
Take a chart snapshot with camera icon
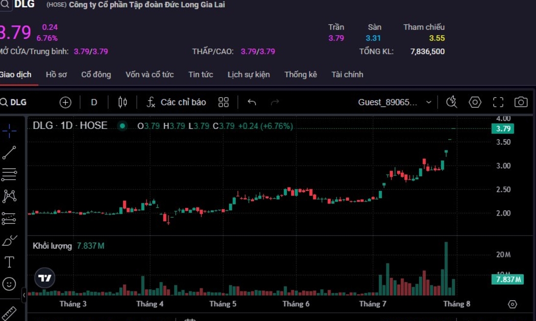(521, 102)
